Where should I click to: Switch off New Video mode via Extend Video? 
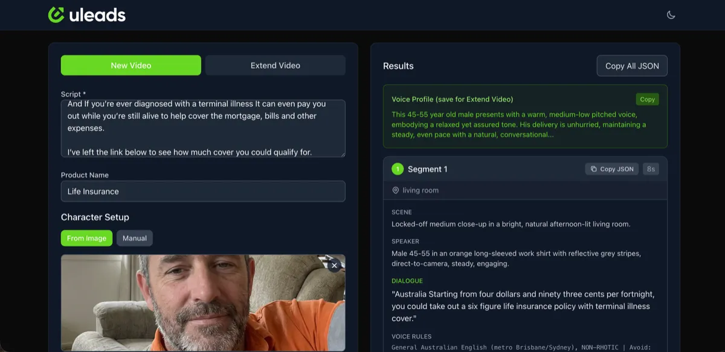(275, 65)
